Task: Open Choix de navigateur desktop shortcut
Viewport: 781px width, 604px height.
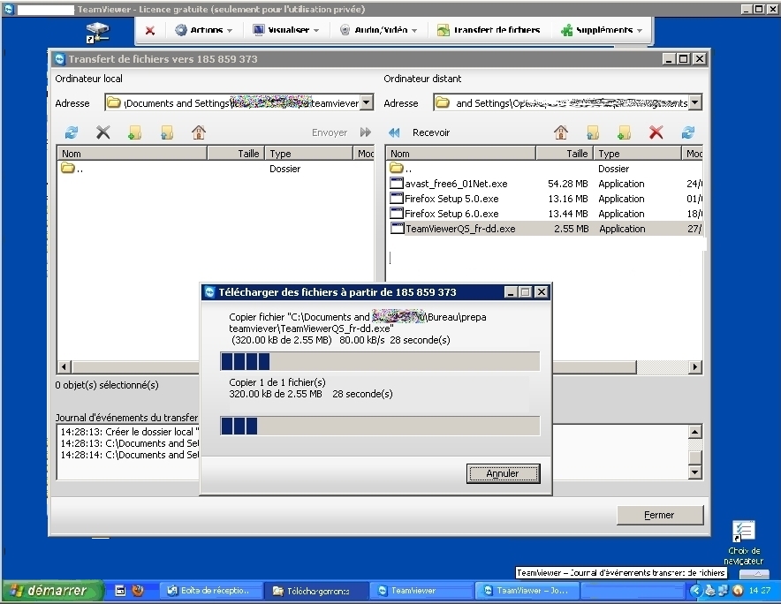Action: coord(745,542)
